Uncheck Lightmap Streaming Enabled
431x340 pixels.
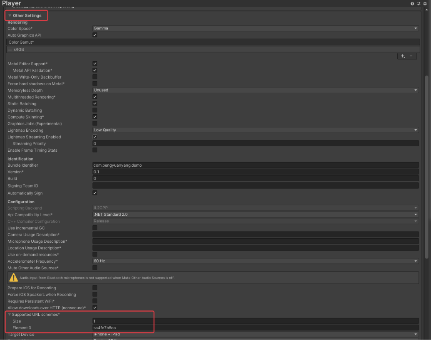click(x=95, y=136)
